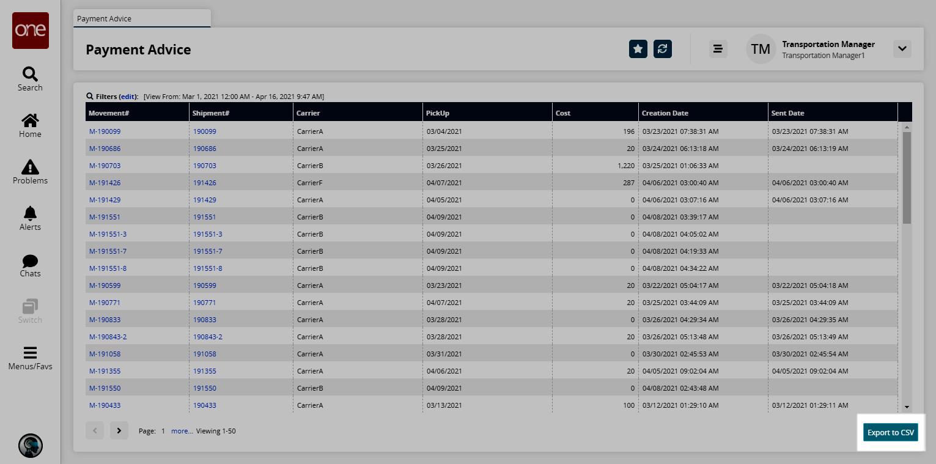Refresh the Payment Advice report
936x464 pixels.
pyautogui.click(x=663, y=49)
